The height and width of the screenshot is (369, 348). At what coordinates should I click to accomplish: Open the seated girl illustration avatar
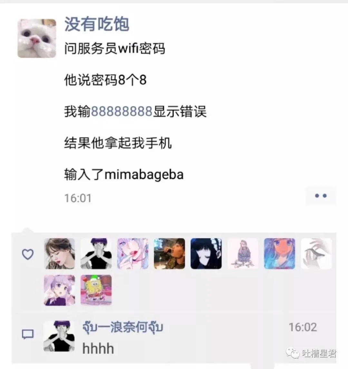243,253
